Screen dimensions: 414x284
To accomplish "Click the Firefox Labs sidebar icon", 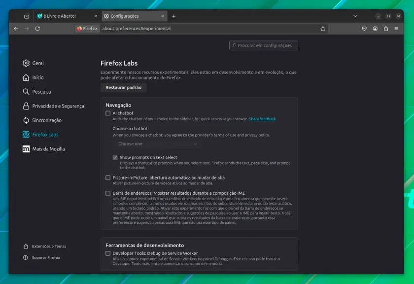I will click(x=26, y=135).
